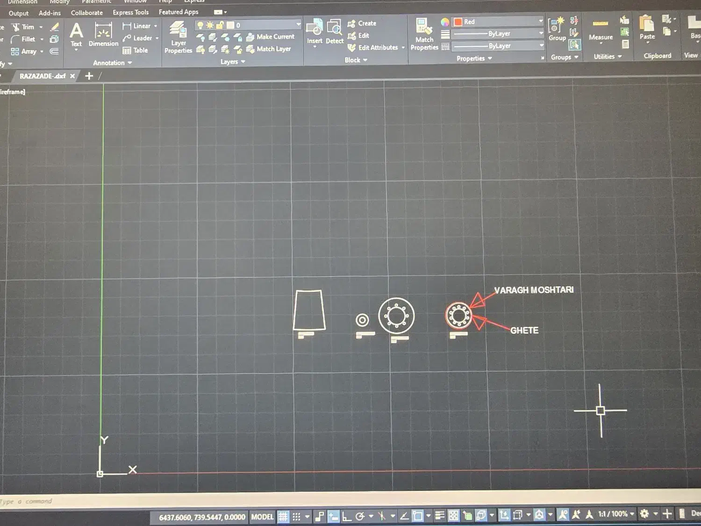This screenshot has width=701, height=526.
Task: Choose the Dimension tool
Action: coord(103,35)
